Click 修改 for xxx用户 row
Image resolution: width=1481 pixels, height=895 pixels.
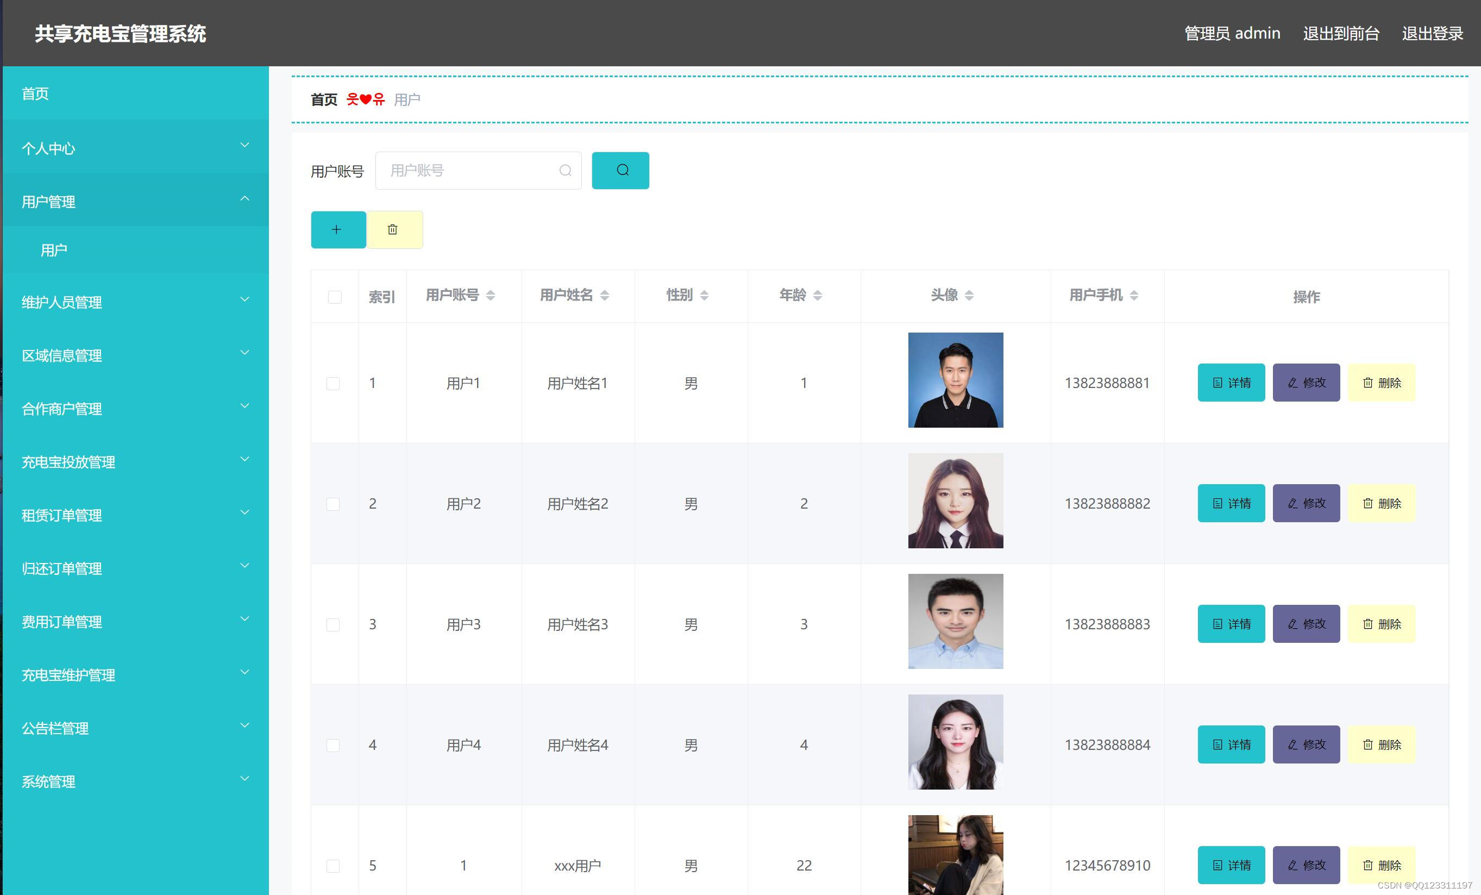[1306, 866]
